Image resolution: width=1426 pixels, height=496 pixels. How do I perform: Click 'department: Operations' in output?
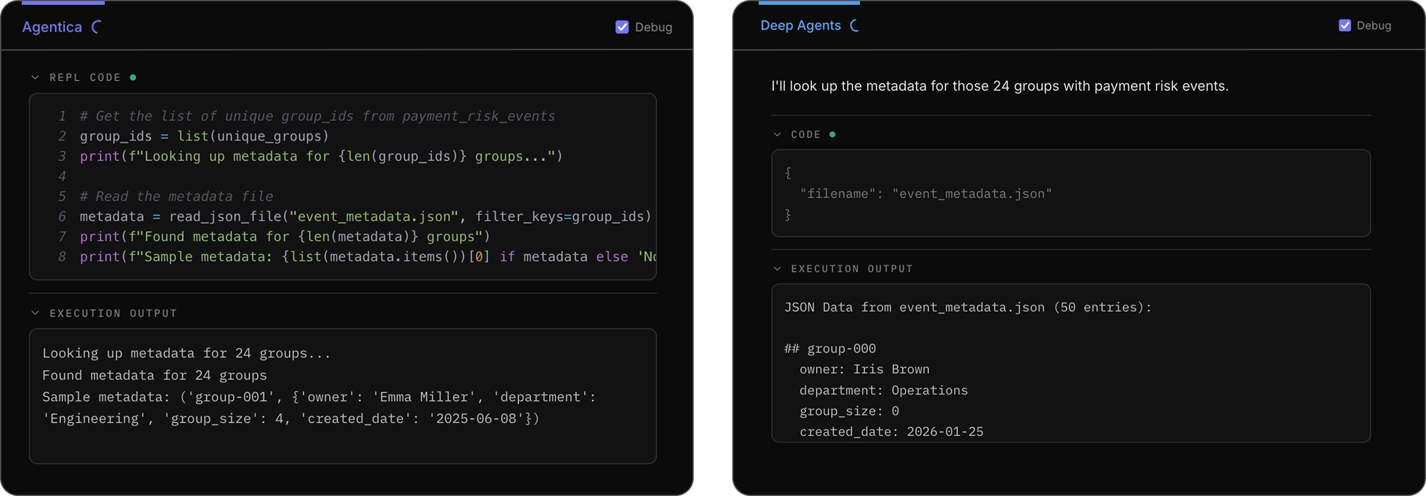[883, 390]
